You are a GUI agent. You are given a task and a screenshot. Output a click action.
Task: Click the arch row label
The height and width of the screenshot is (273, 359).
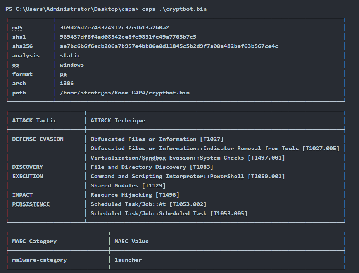19,84
